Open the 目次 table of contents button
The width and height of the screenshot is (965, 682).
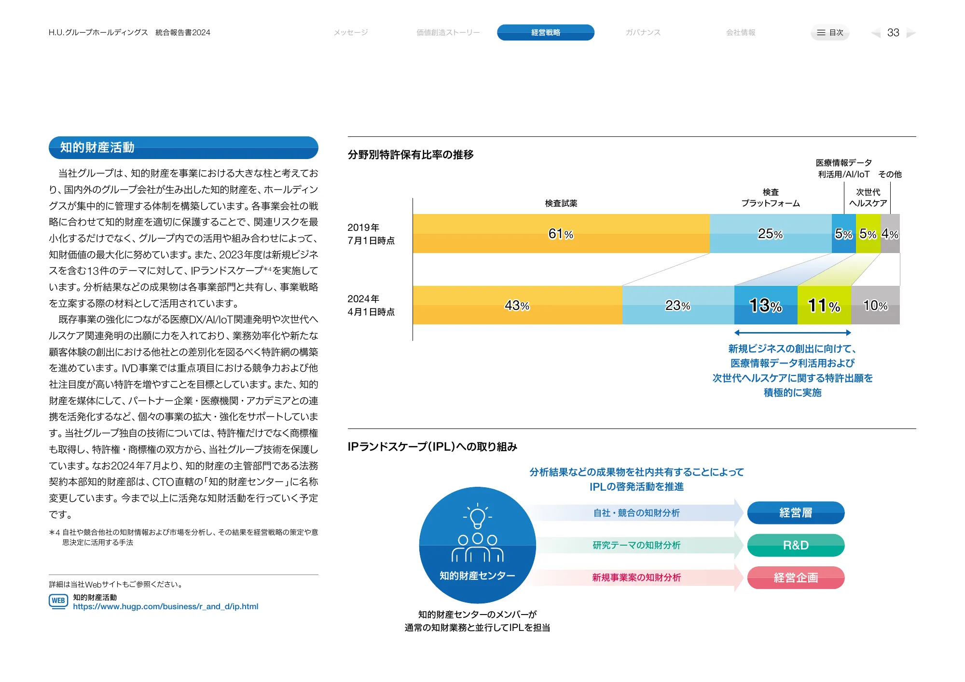pos(830,32)
